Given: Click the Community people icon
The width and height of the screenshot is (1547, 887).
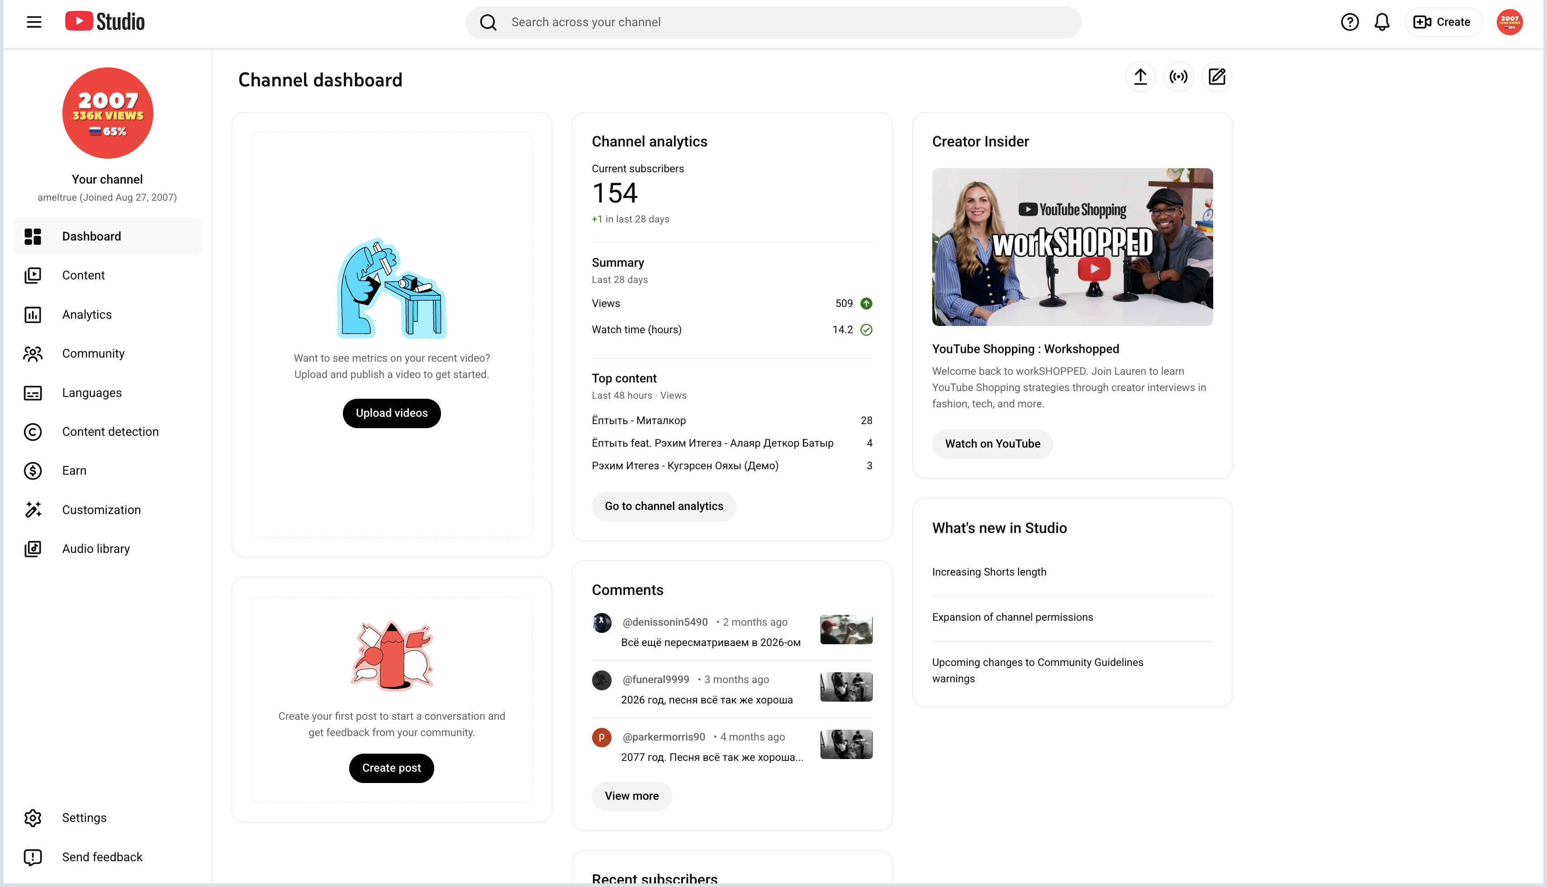Looking at the screenshot, I should [x=33, y=354].
